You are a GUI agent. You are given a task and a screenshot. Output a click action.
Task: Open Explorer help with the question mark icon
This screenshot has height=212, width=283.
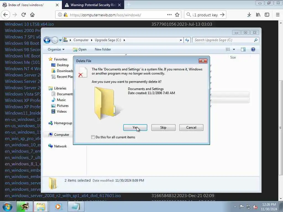click(253, 49)
